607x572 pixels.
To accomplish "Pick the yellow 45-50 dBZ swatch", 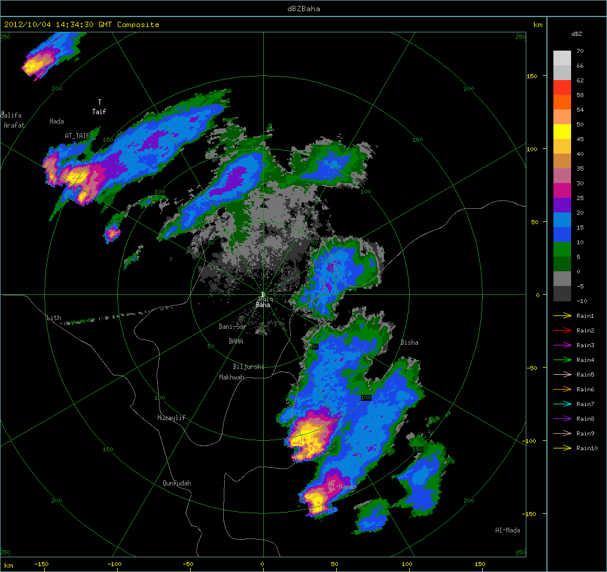I will point(562,132).
